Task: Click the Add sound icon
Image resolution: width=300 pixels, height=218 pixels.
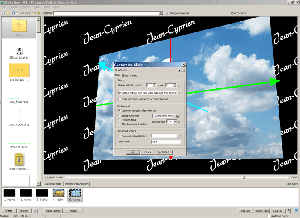Action: [232, 13]
